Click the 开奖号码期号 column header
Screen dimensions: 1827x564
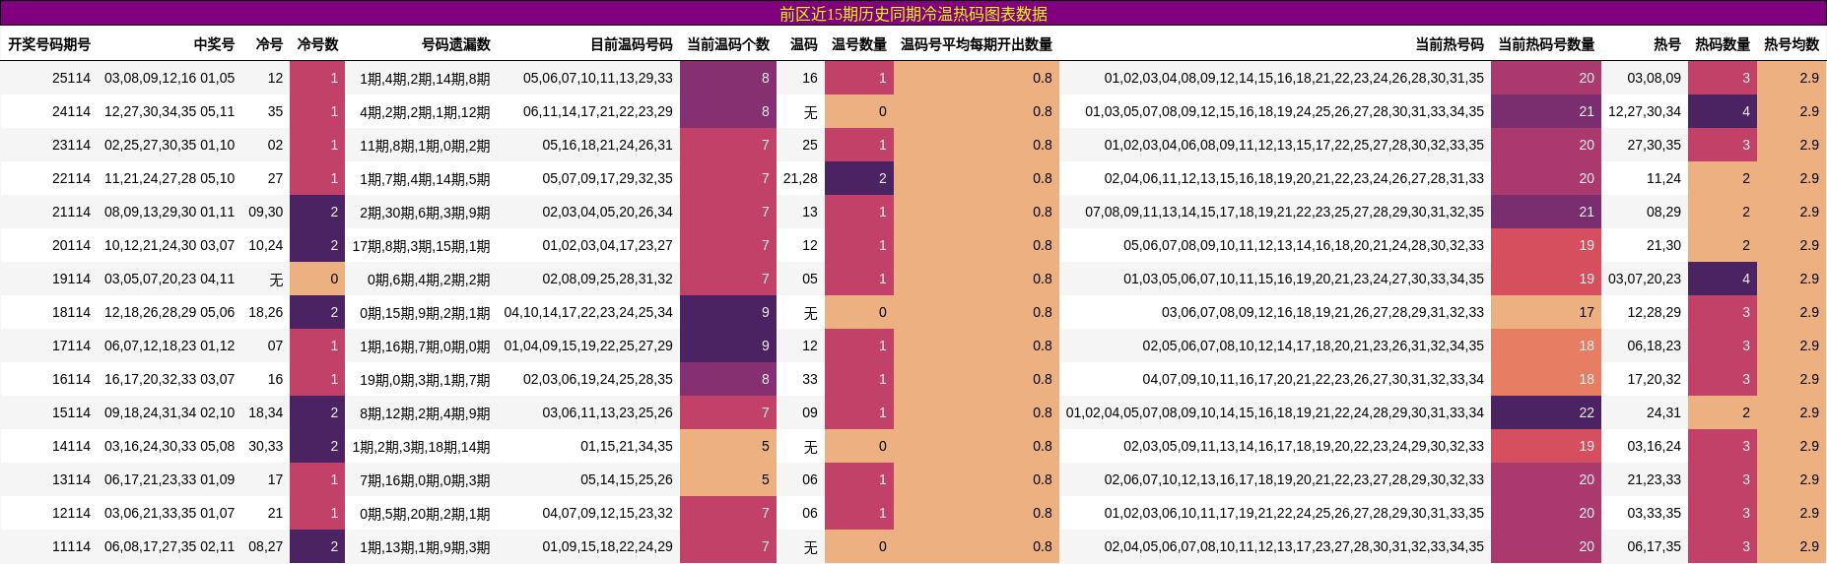[49, 44]
